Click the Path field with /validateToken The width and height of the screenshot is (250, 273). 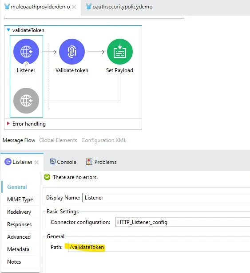159,247
